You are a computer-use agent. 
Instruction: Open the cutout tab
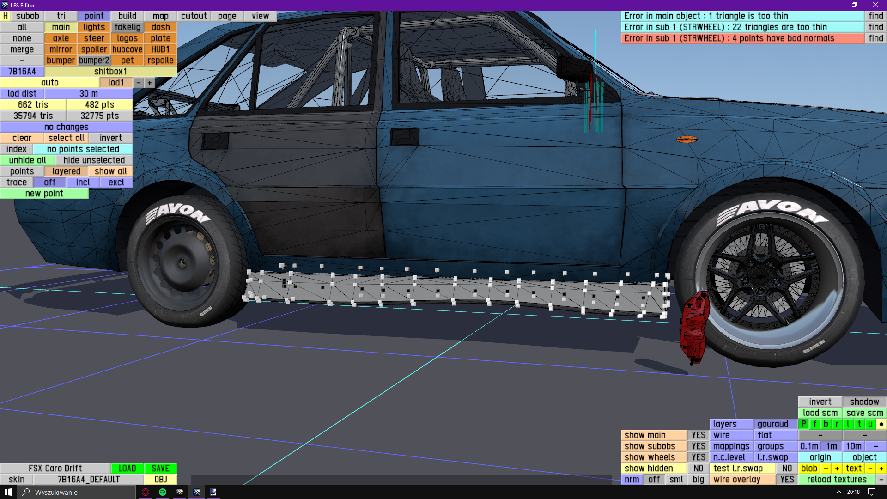click(x=194, y=16)
